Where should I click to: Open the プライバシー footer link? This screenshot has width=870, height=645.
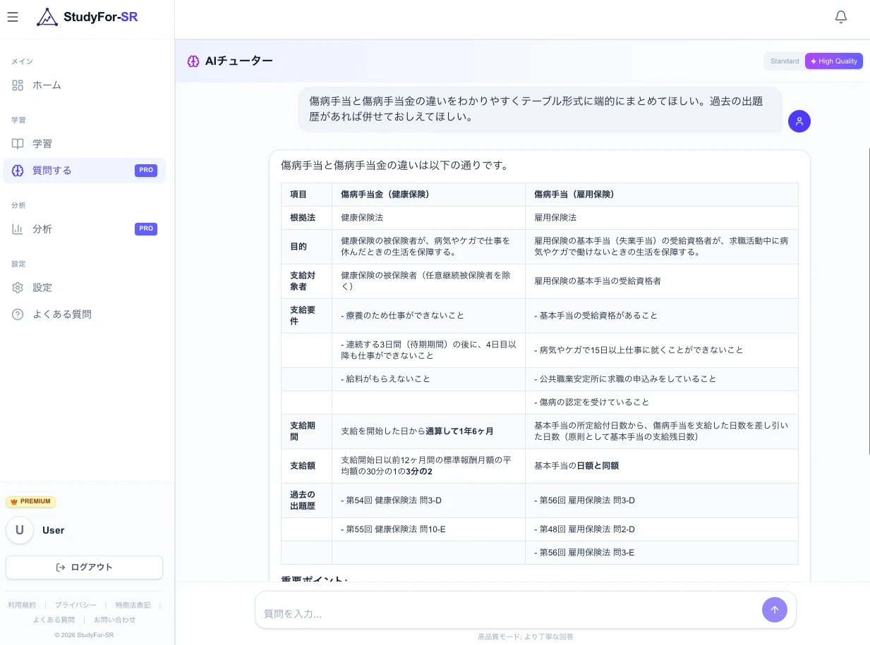click(x=75, y=605)
